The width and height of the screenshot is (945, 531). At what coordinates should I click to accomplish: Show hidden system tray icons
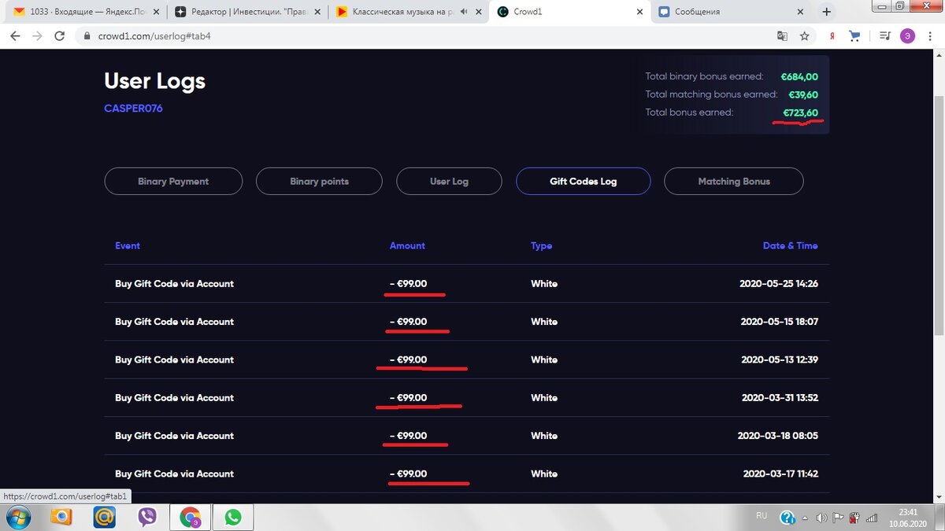(806, 518)
